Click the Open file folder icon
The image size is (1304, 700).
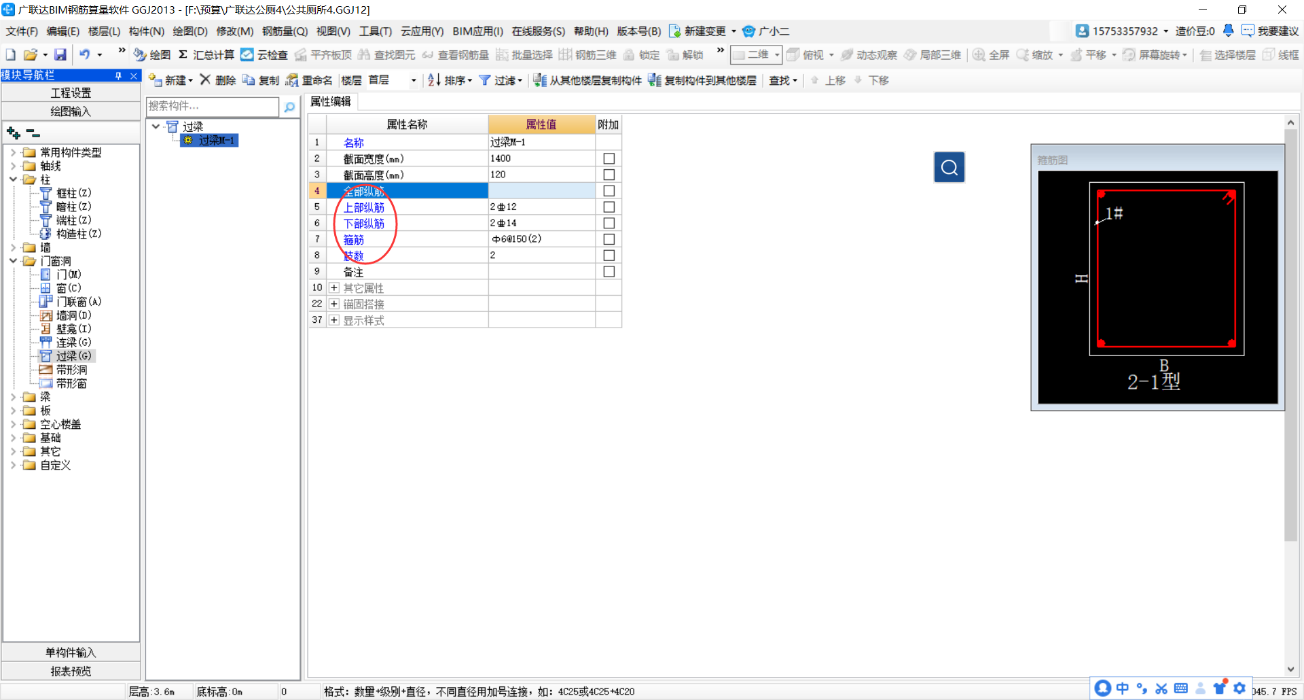pyautogui.click(x=30, y=54)
